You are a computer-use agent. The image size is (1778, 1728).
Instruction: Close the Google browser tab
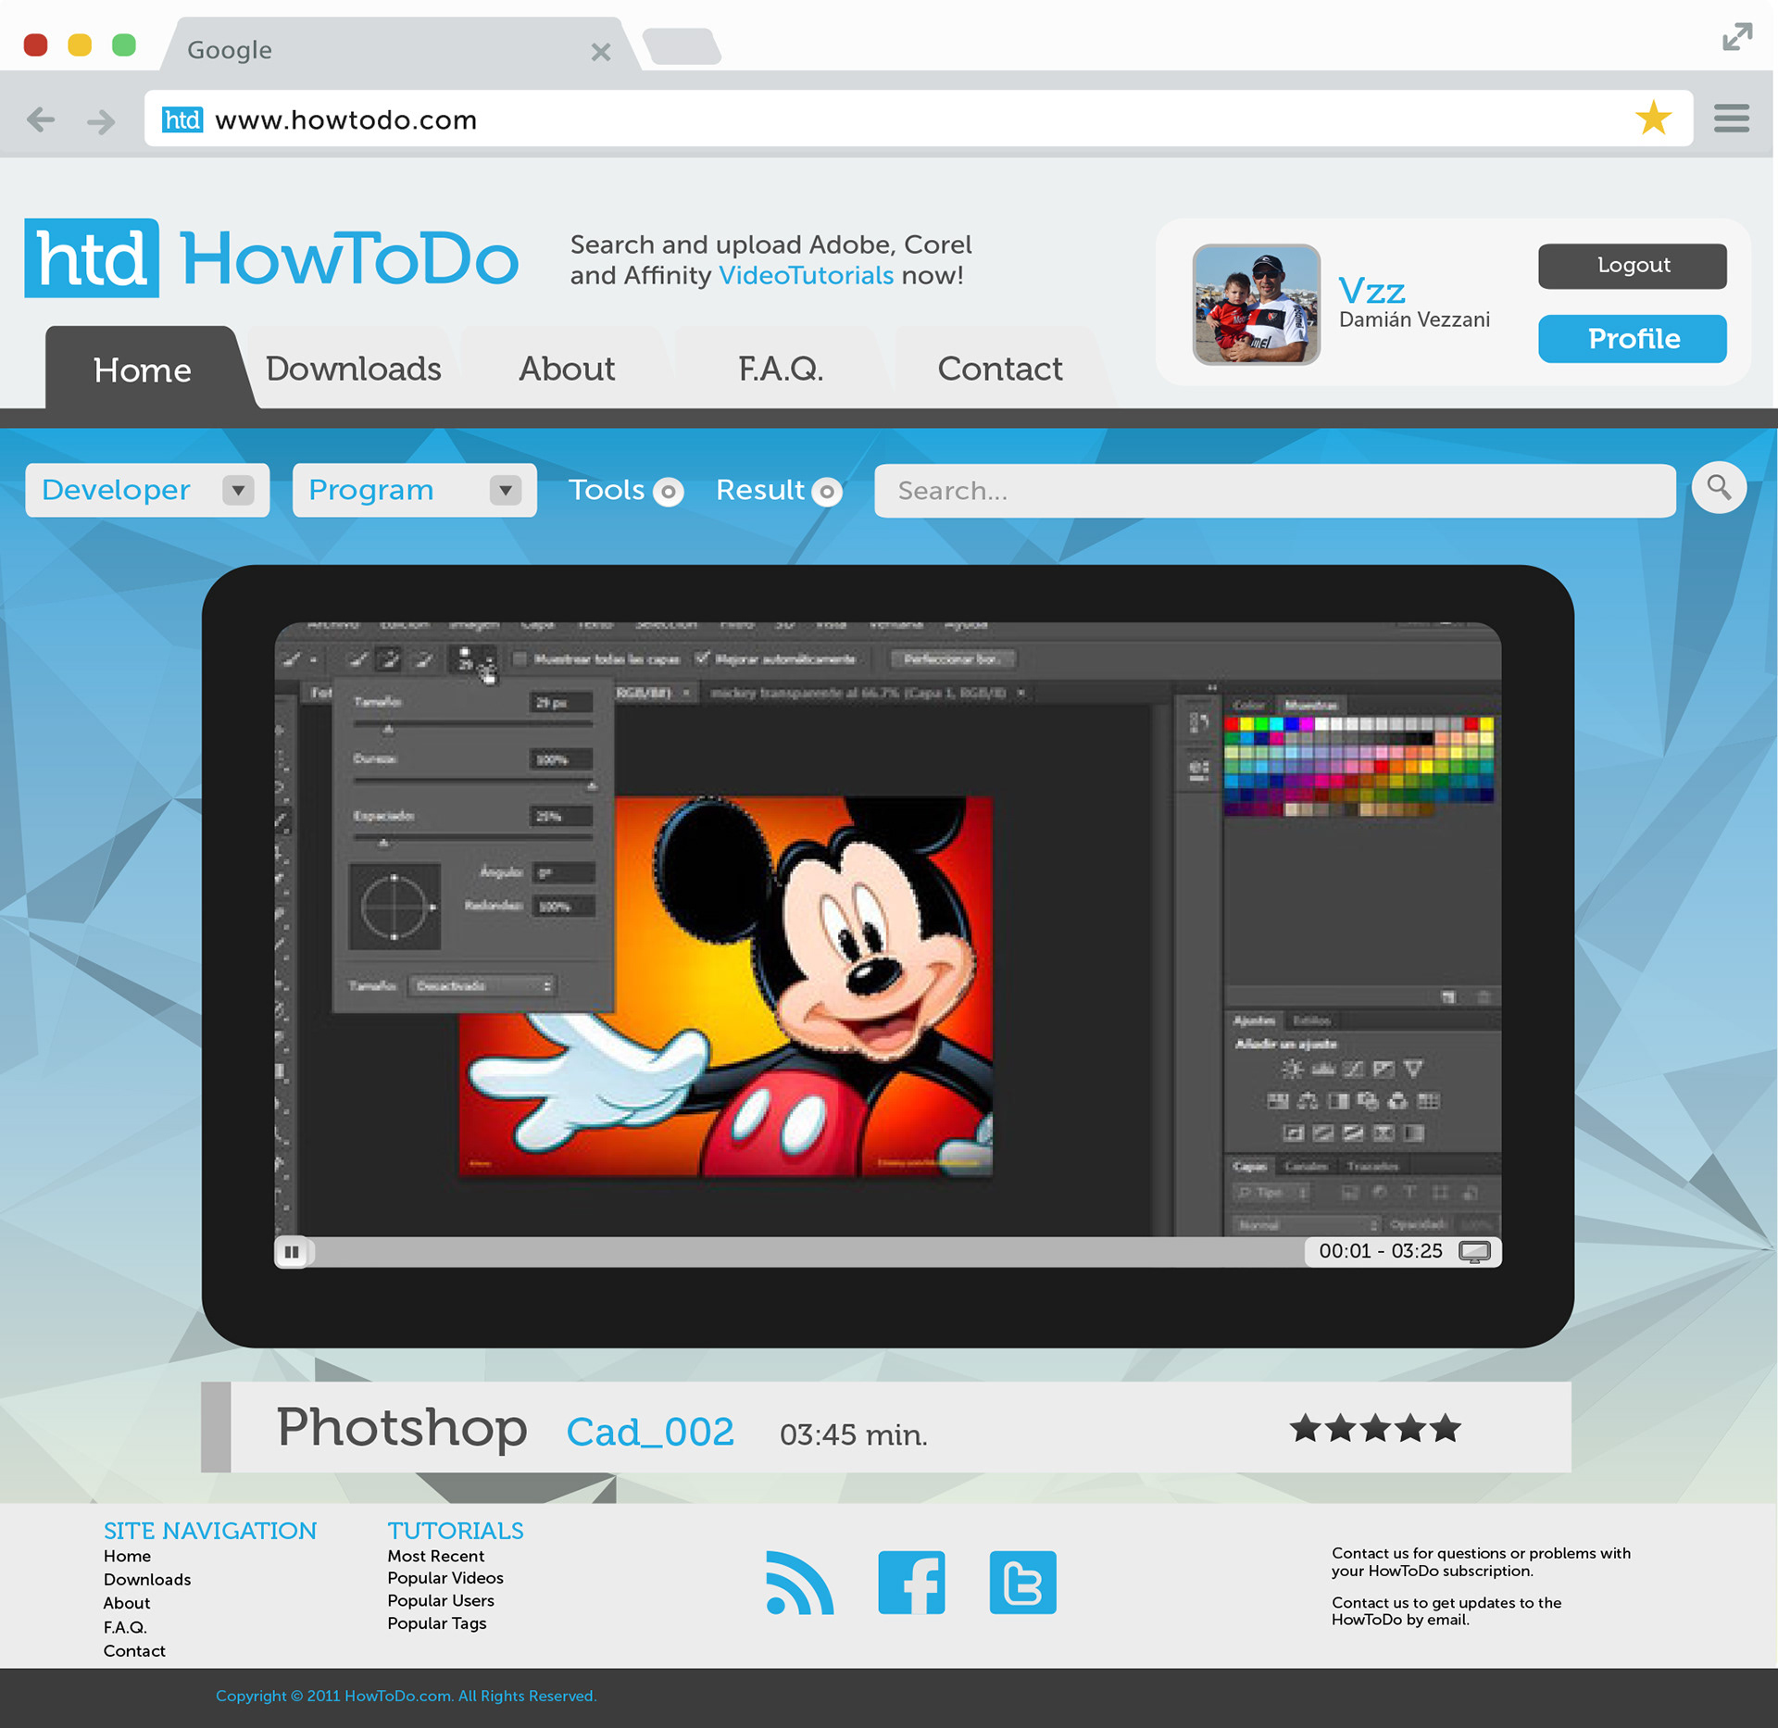601,52
